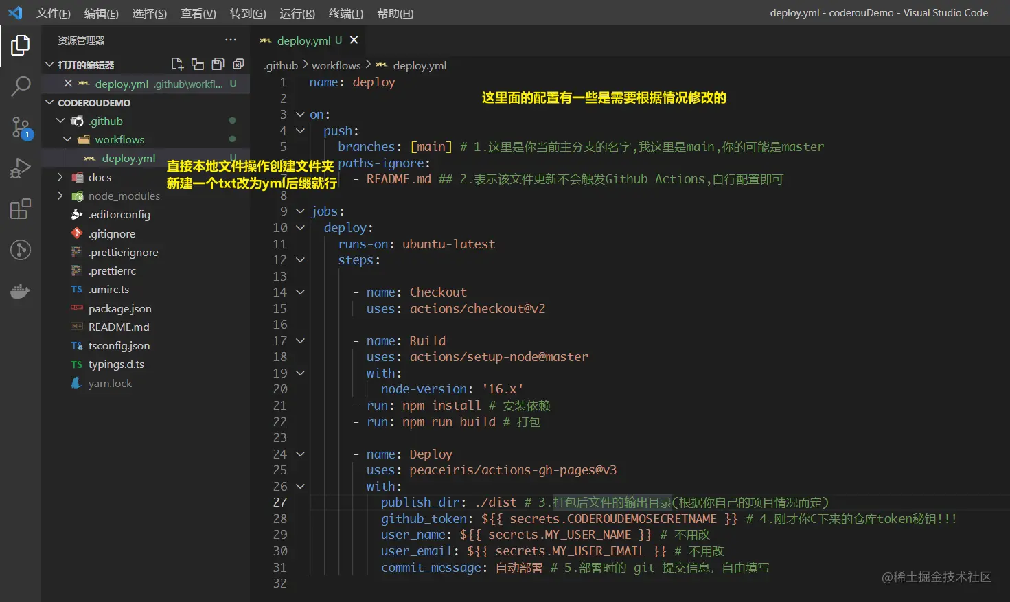The height and width of the screenshot is (602, 1010).
Task: Click New Untitled File icon in open editors
Action: point(177,64)
